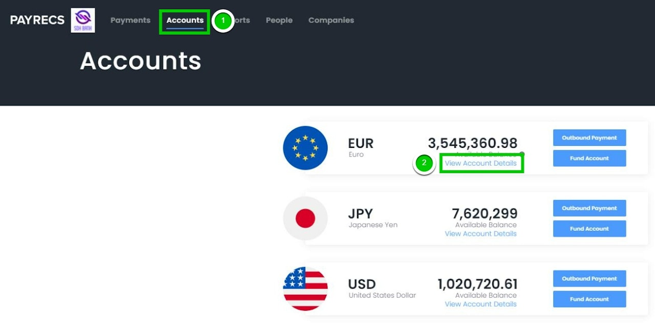The image size is (655, 327).
Task: Open the Payments menu item
Action: tap(130, 20)
